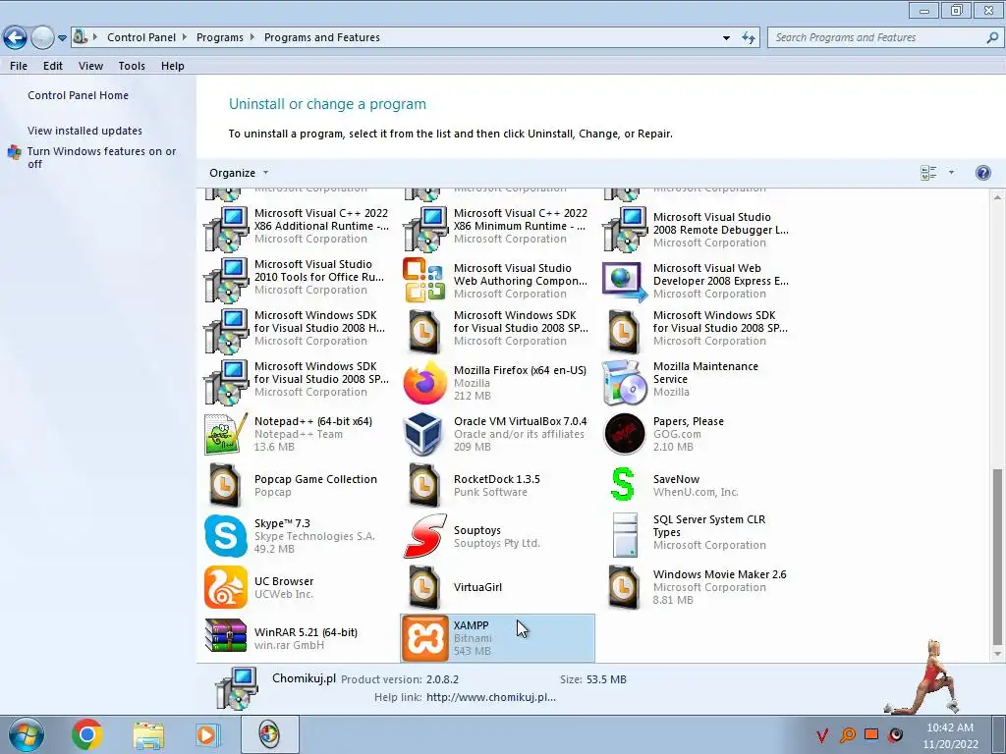Select the Souptoys red S icon
The image size is (1006, 754).
pos(424,536)
